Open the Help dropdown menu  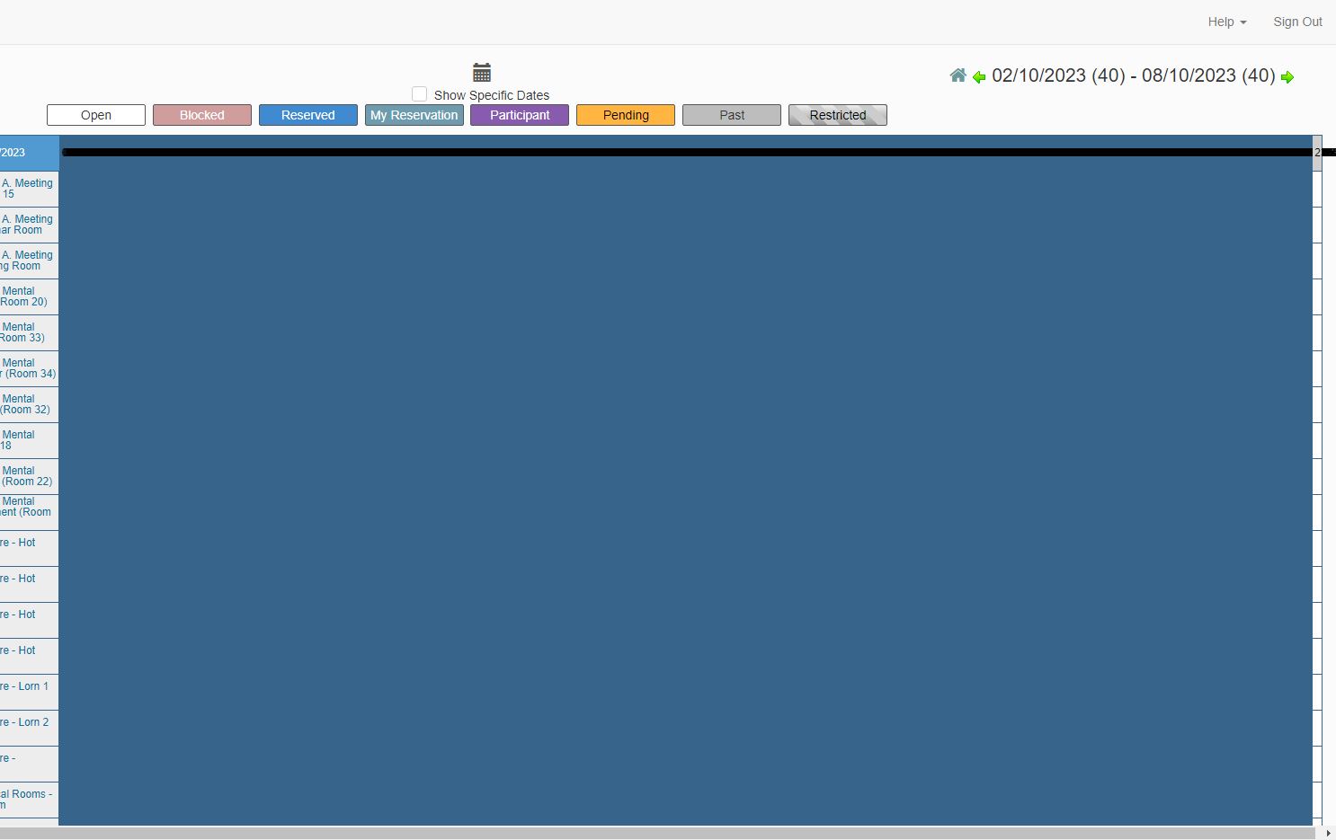click(x=1226, y=22)
